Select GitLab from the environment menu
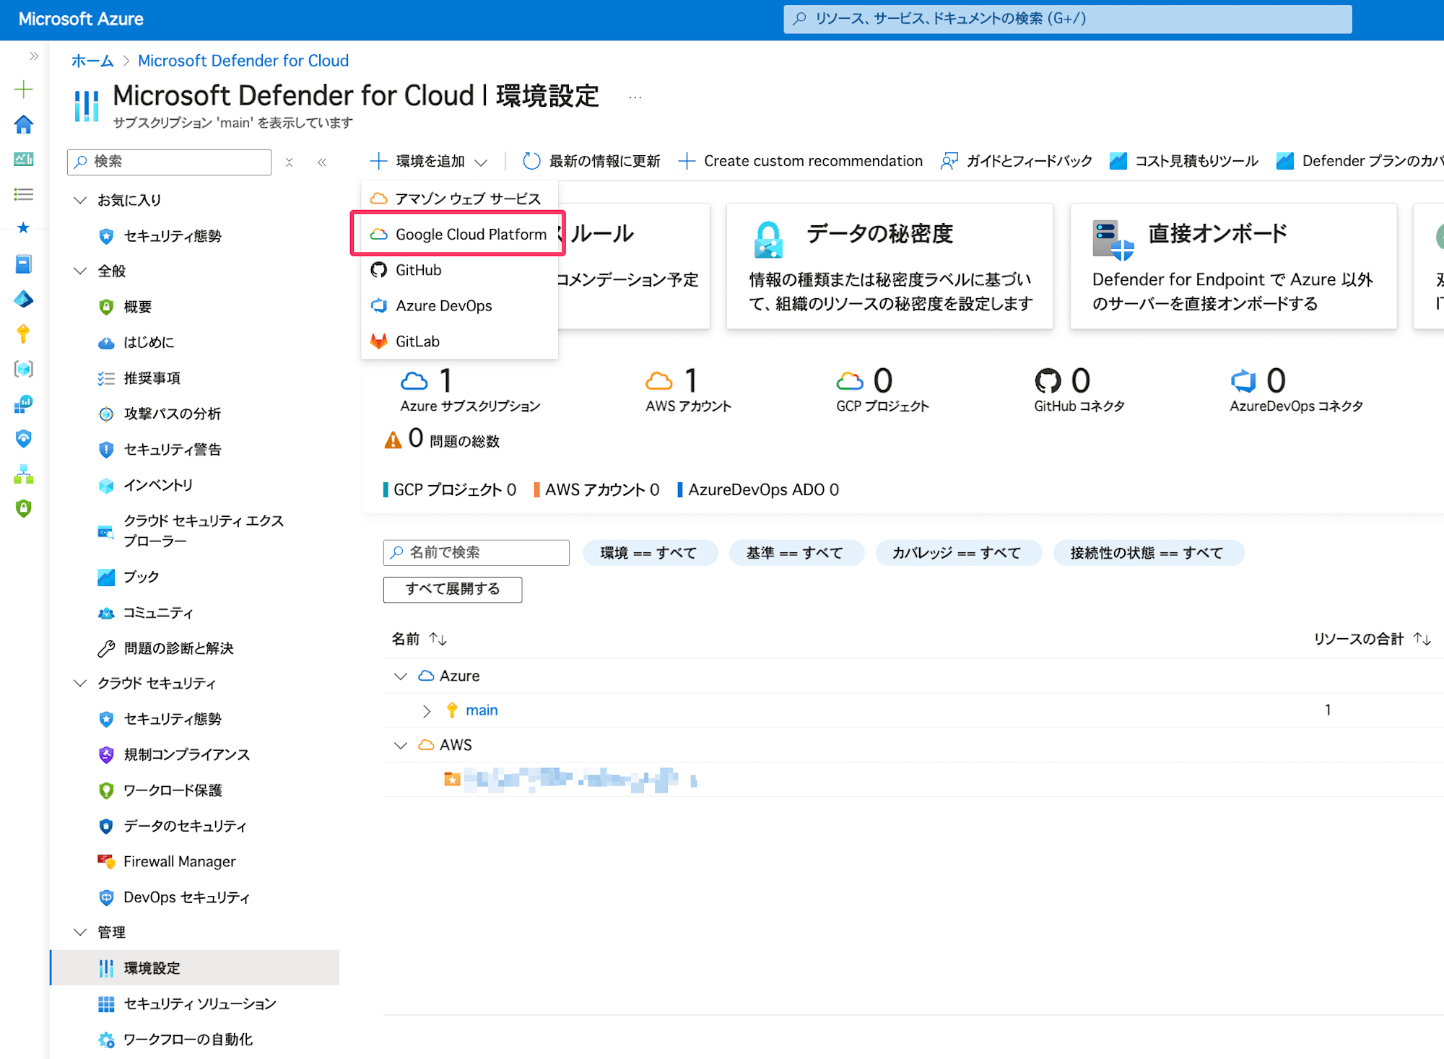This screenshot has height=1059, width=1444. [459, 341]
